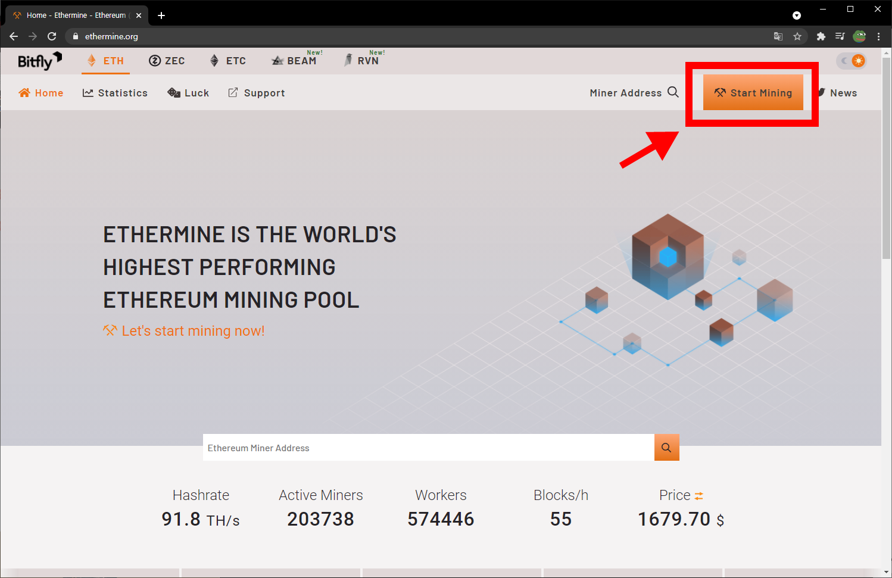This screenshot has width=892, height=578.
Task: Select the ETH coin tab
Action: [105, 61]
